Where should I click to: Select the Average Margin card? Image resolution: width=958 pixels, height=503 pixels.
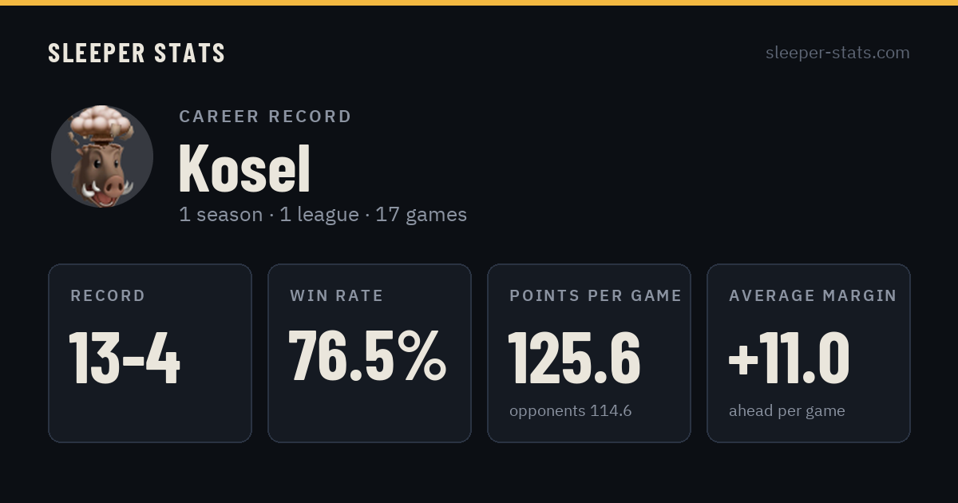pos(809,353)
